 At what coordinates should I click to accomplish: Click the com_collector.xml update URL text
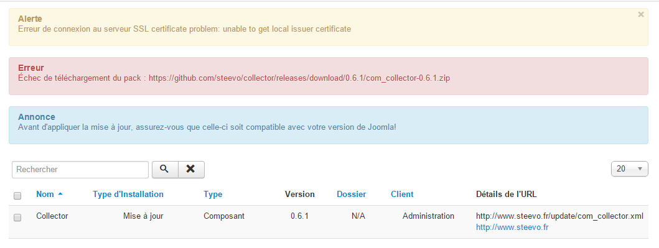coord(560,216)
